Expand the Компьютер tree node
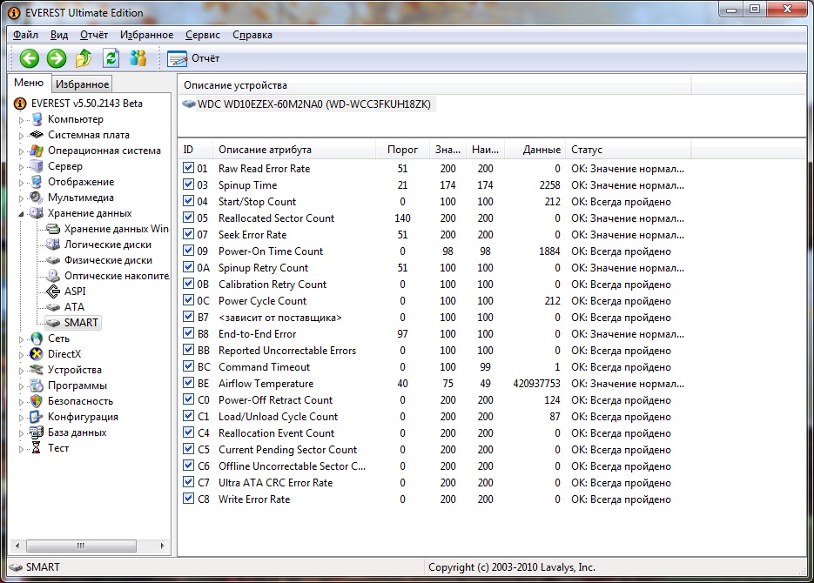 tap(21, 120)
